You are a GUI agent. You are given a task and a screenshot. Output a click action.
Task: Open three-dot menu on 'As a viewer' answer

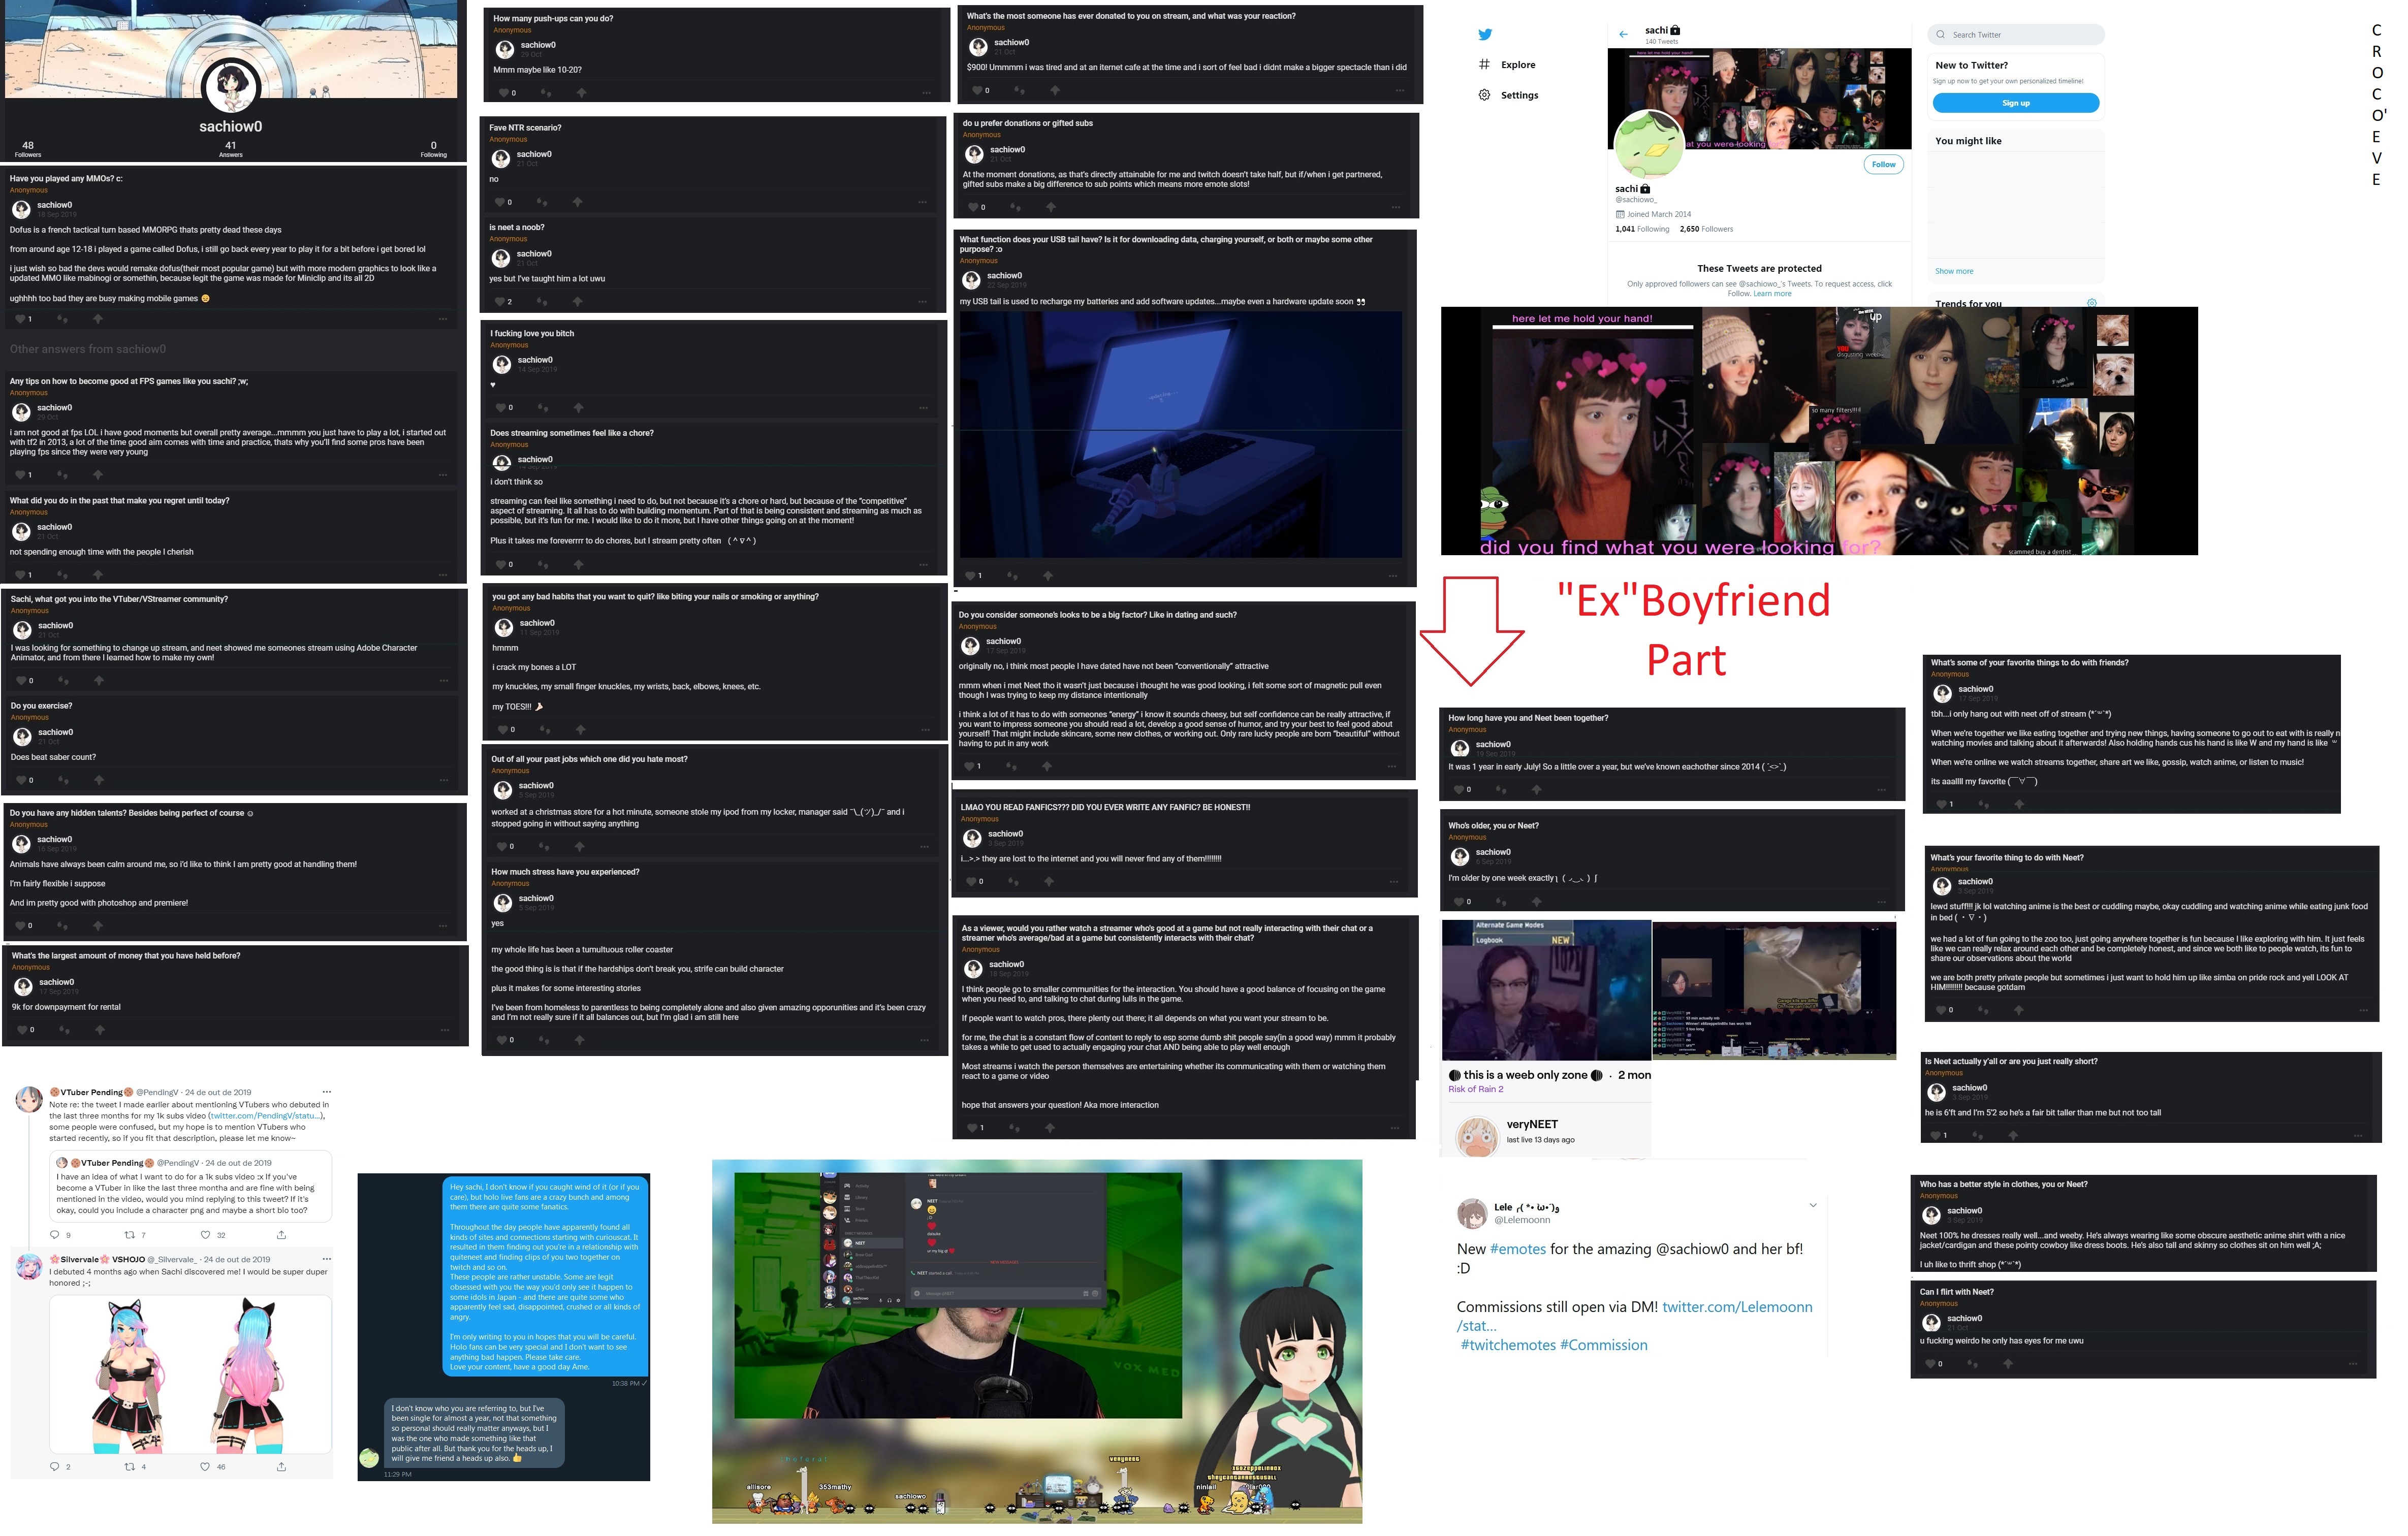pos(1395,1128)
